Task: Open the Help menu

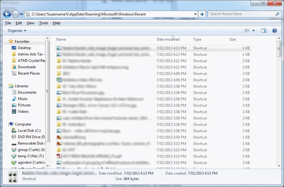Action: coord(56,23)
